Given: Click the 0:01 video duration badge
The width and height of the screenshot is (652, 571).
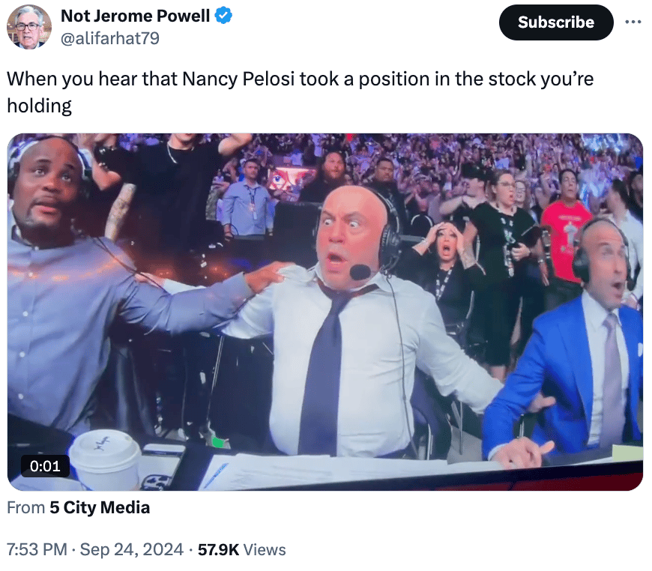Looking at the screenshot, I should (45, 466).
